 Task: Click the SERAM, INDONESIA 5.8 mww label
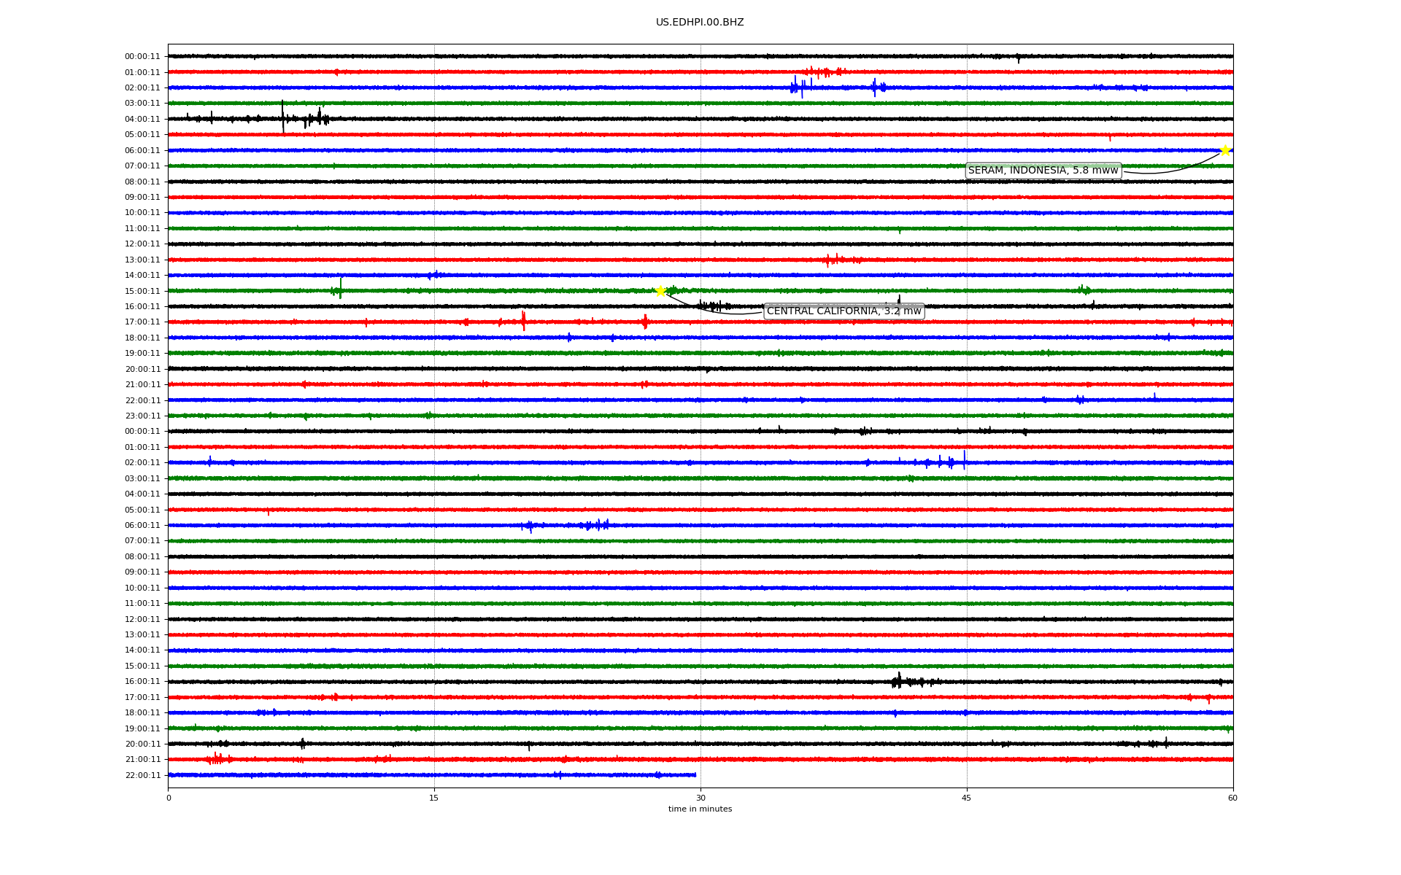point(1043,171)
